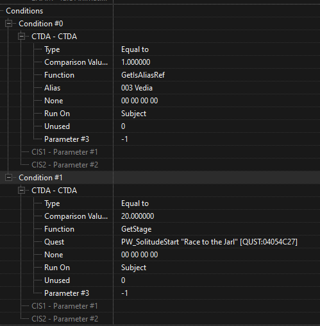This screenshot has width=320, height=326.
Task: Click 'Equal to' value in Condition #0
Action: pos(135,49)
